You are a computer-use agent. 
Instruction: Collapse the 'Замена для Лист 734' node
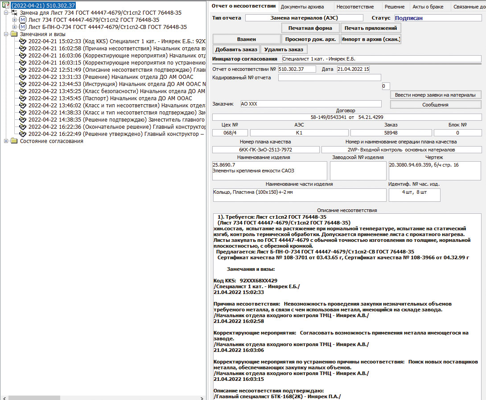[x=6, y=13]
